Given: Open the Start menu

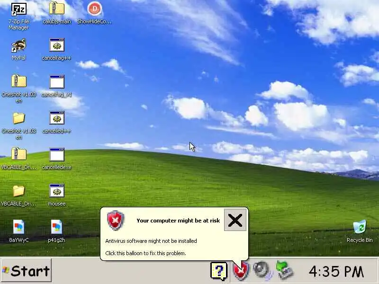Looking at the screenshot, I should click(x=26, y=271).
